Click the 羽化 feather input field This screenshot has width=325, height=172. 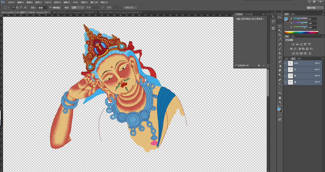tap(42, 8)
